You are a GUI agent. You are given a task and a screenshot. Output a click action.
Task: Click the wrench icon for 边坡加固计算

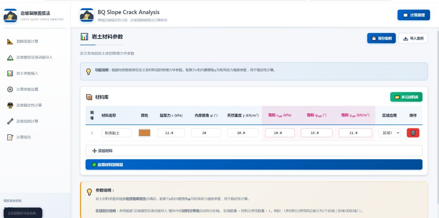tap(10, 121)
